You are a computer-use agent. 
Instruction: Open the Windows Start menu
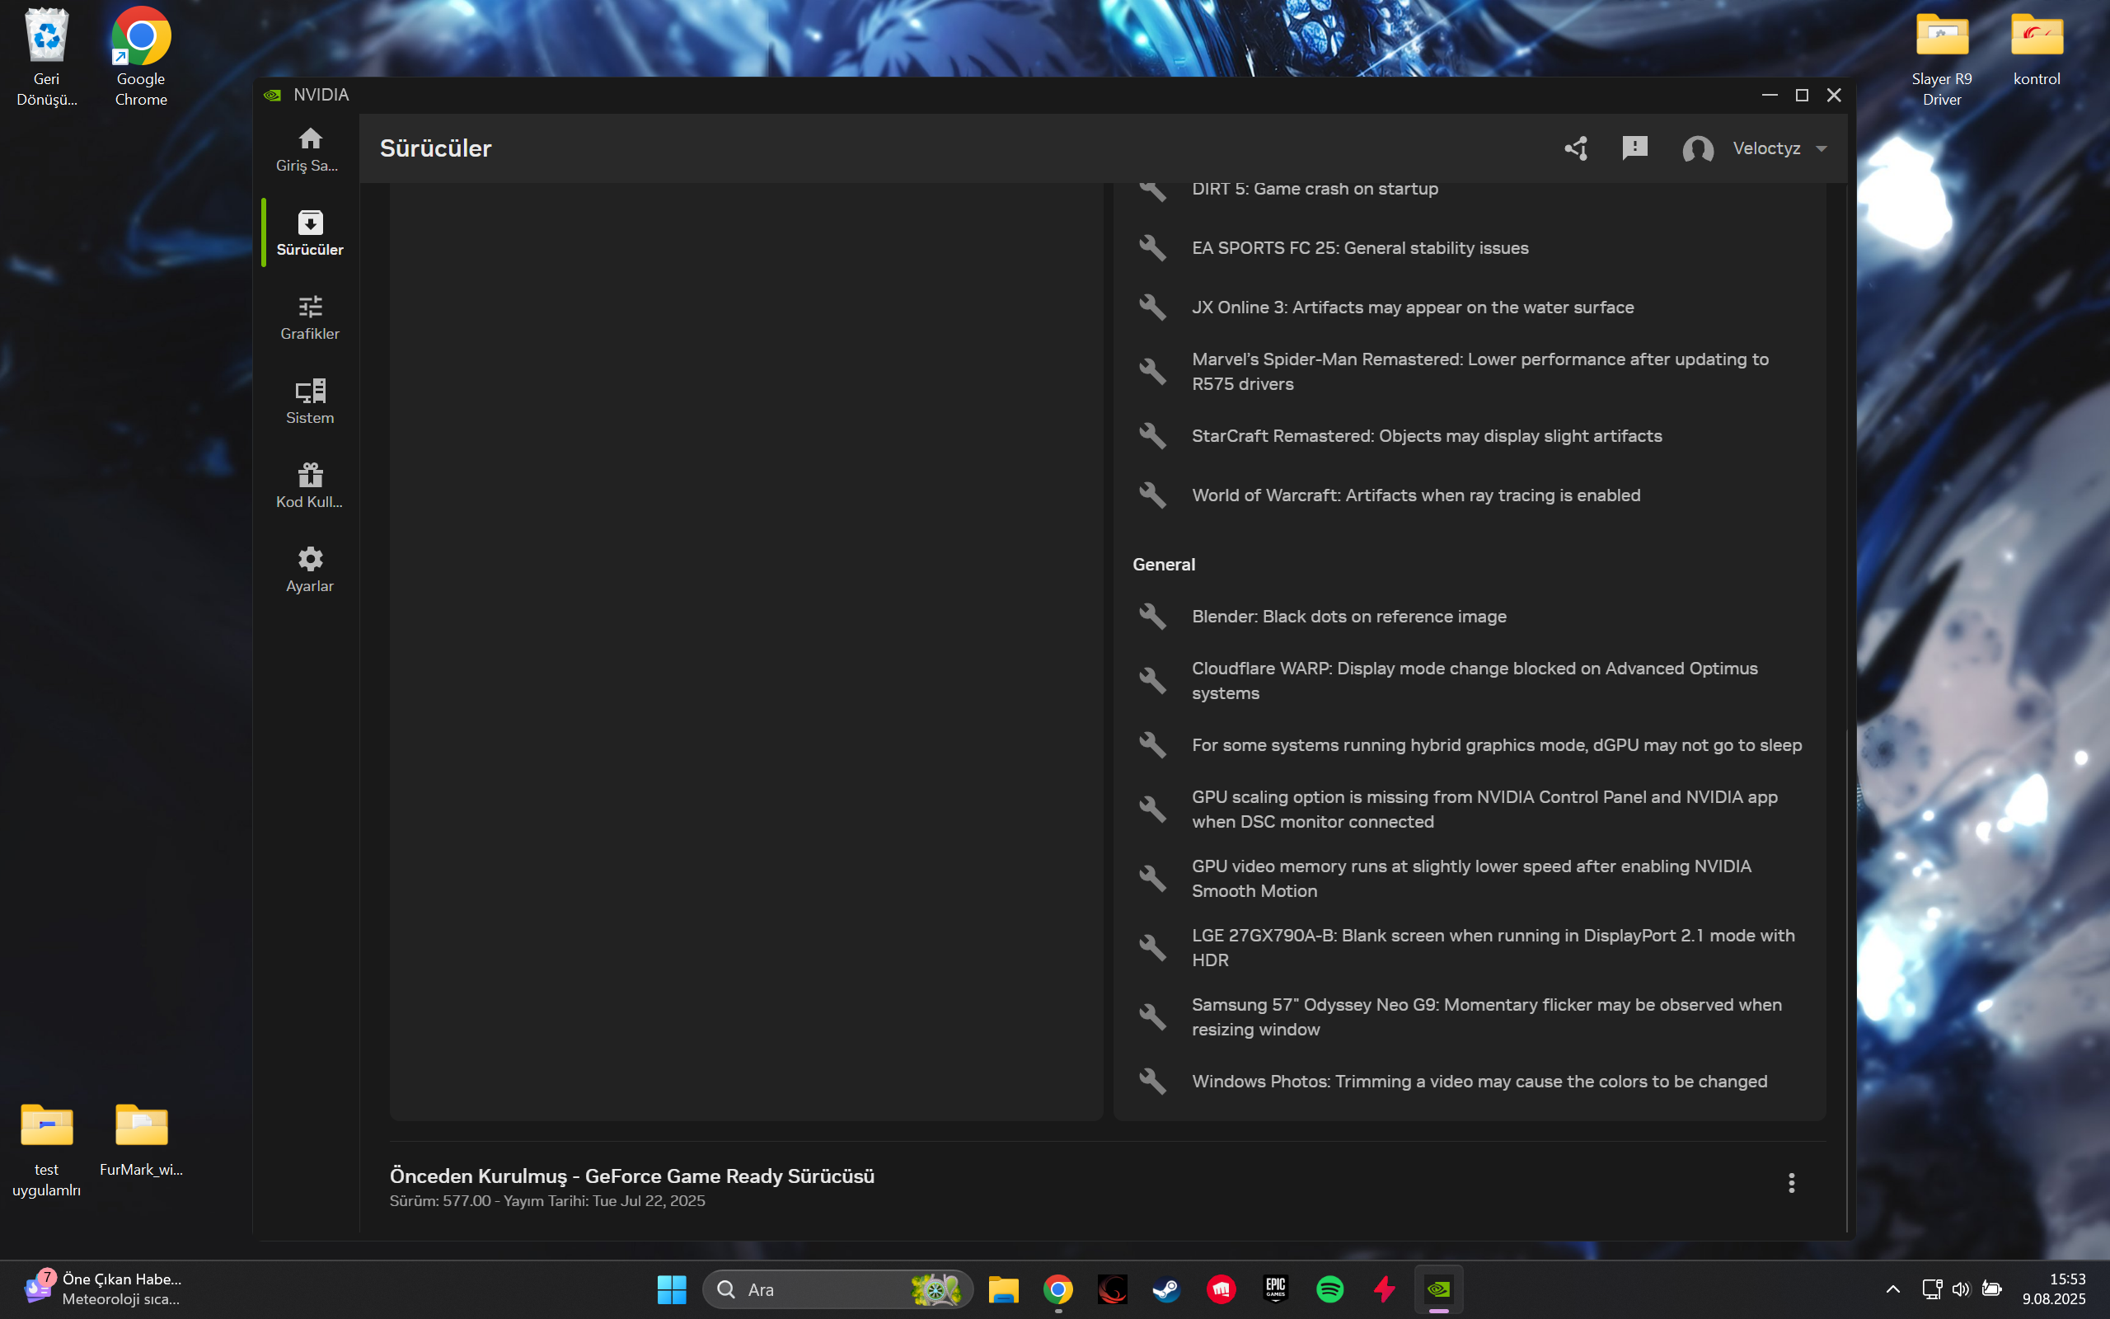pyautogui.click(x=672, y=1289)
